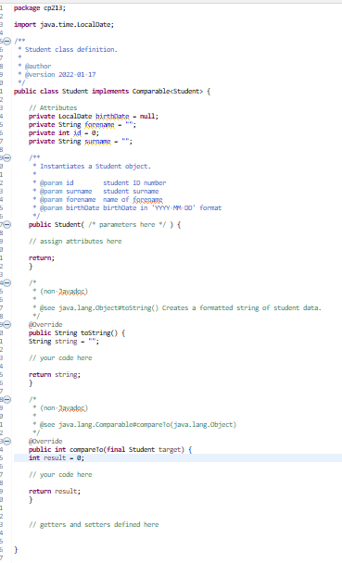Click the underlined birthDate field name
The width and height of the screenshot is (342, 563).
112,117
